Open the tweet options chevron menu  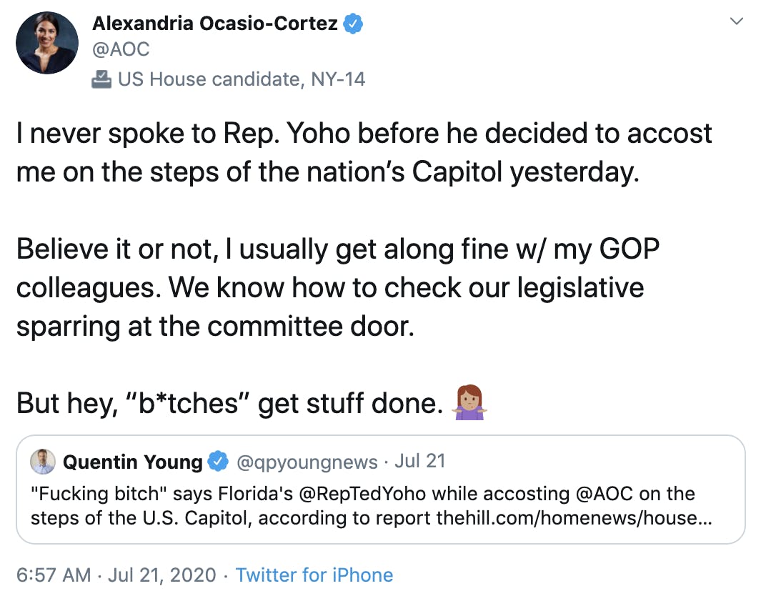[736, 21]
